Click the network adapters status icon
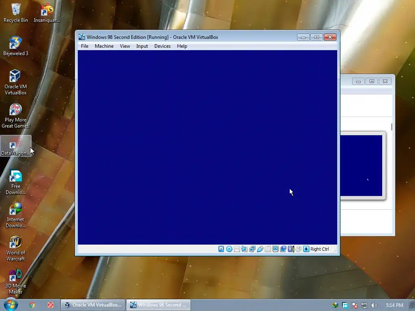 point(252,249)
